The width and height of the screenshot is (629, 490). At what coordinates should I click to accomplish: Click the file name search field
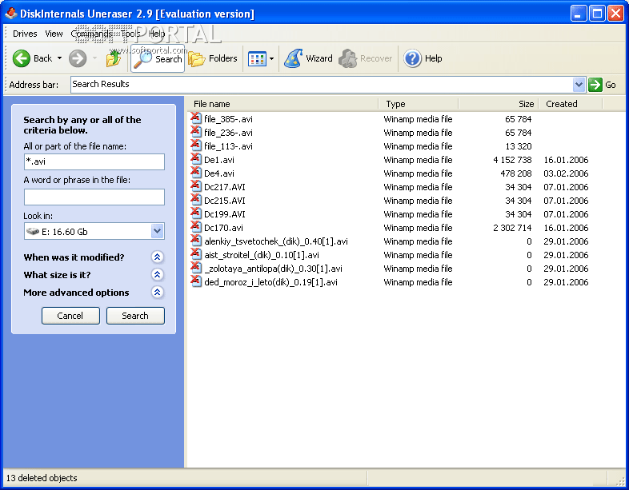(94, 161)
